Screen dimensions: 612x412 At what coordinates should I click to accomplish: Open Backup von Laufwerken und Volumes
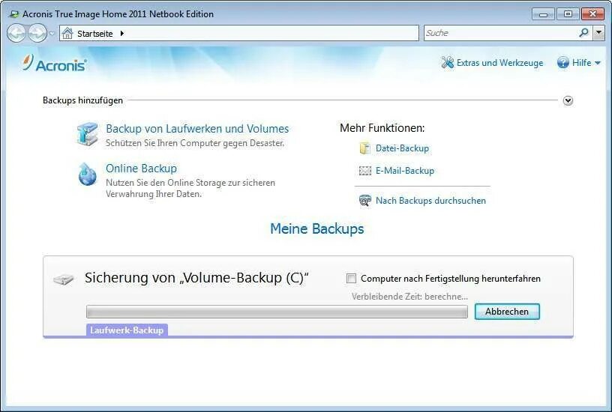pyautogui.click(x=197, y=129)
